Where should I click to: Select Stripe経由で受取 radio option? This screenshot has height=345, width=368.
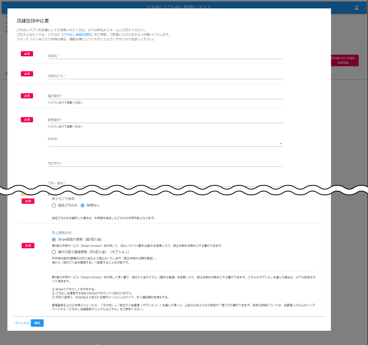click(x=54, y=240)
